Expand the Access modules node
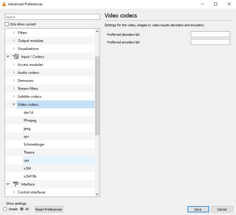The image size is (236, 215). (14, 64)
